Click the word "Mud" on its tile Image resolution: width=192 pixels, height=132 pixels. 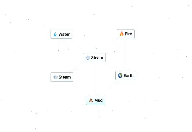point(99,100)
